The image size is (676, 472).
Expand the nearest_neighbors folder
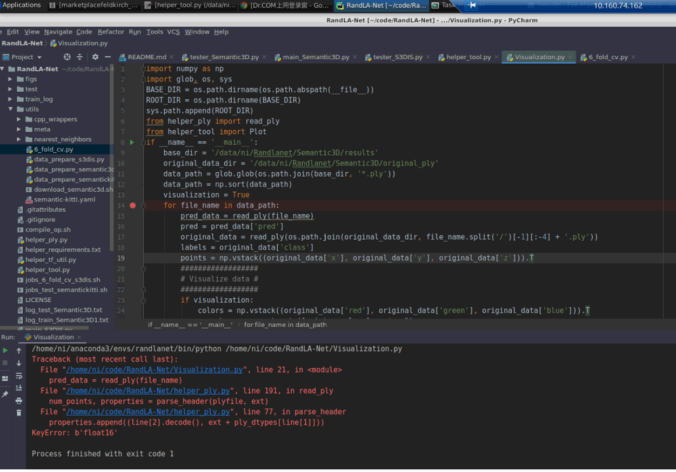(x=19, y=139)
